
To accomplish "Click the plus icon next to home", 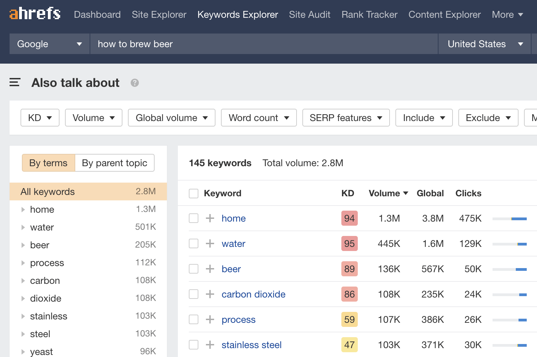I will coord(210,218).
